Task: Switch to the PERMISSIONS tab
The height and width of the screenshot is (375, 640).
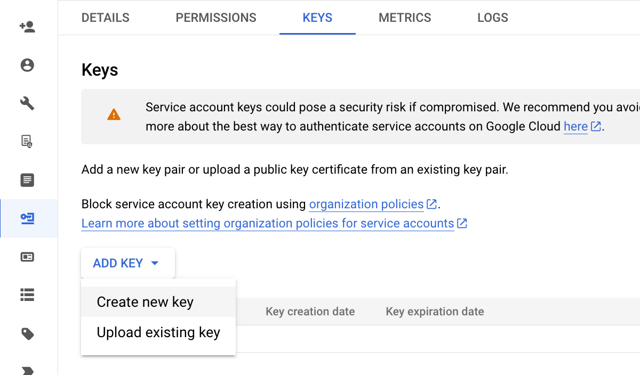Action: (x=215, y=17)
